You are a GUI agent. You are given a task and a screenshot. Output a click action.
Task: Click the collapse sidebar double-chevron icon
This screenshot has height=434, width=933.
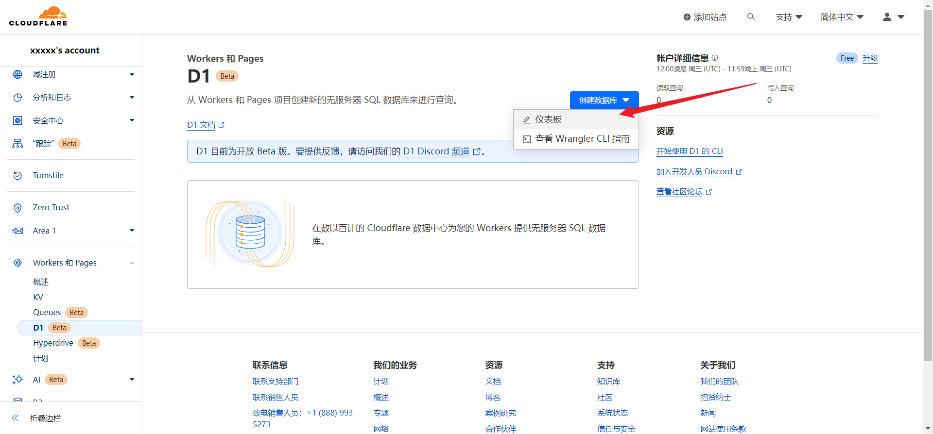click(x=15, y=418)
